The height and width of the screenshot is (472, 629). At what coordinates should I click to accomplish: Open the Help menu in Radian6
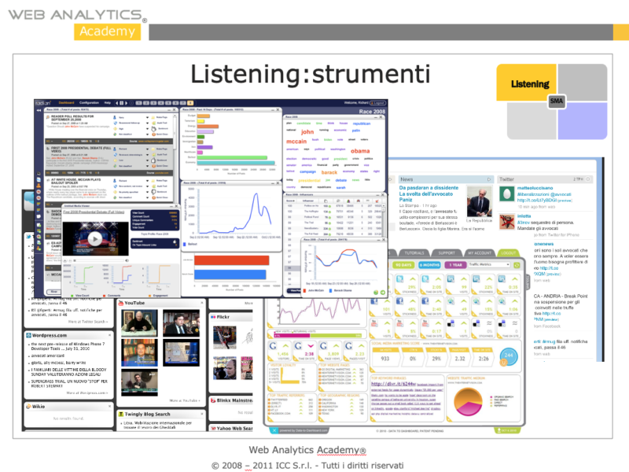(x=108, y=103)
